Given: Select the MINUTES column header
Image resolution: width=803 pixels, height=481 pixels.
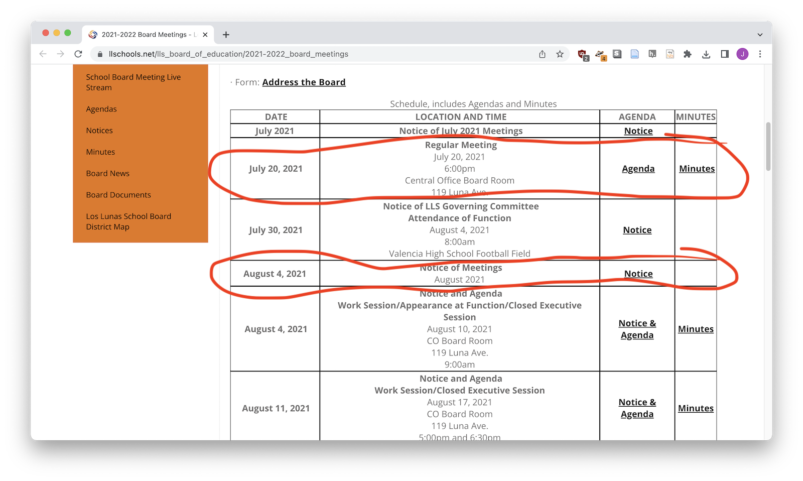Looking at the screenshot, I should (696, 117).
